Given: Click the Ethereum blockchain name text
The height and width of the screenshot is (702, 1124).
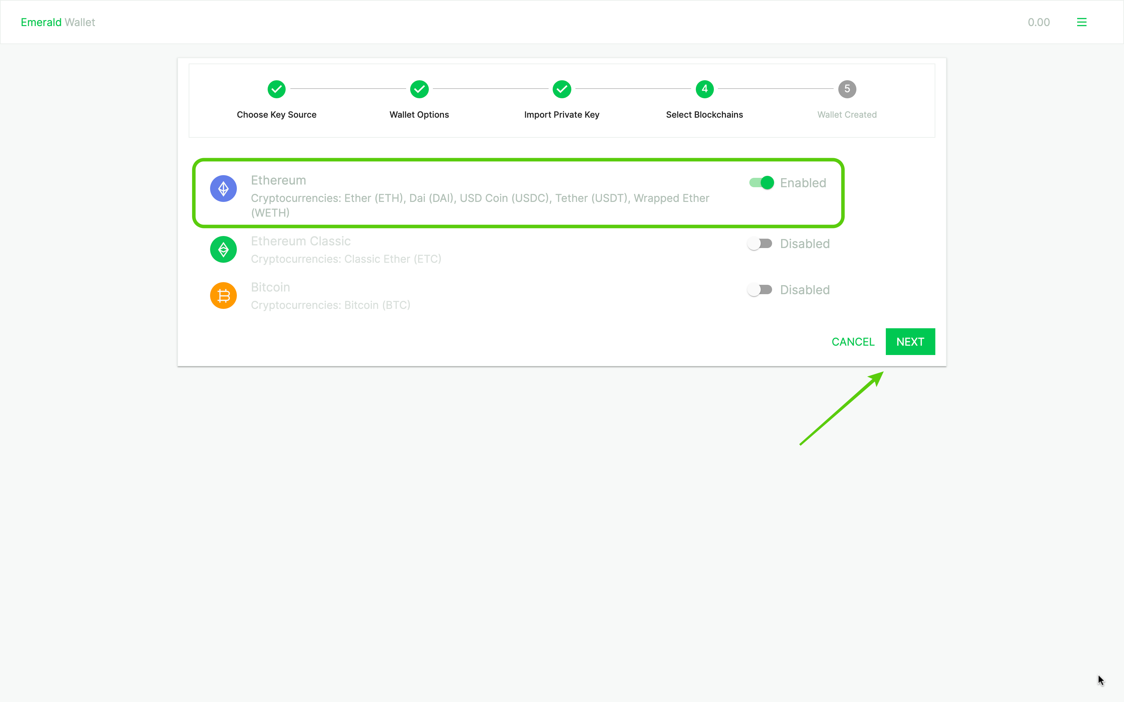Looking at the screenshot, I should [278, 180].
